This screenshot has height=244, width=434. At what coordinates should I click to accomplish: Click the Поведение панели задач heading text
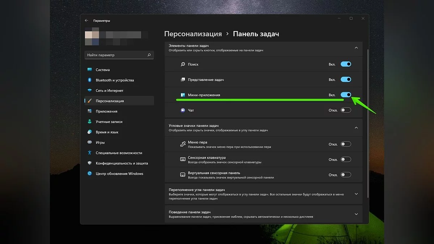[x=190, y=212]
